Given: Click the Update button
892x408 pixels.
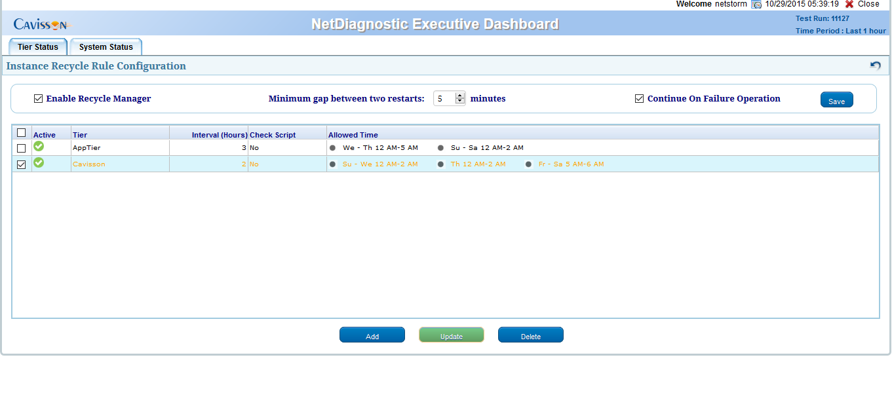Looking at the screenshot, I should point(452,335).
